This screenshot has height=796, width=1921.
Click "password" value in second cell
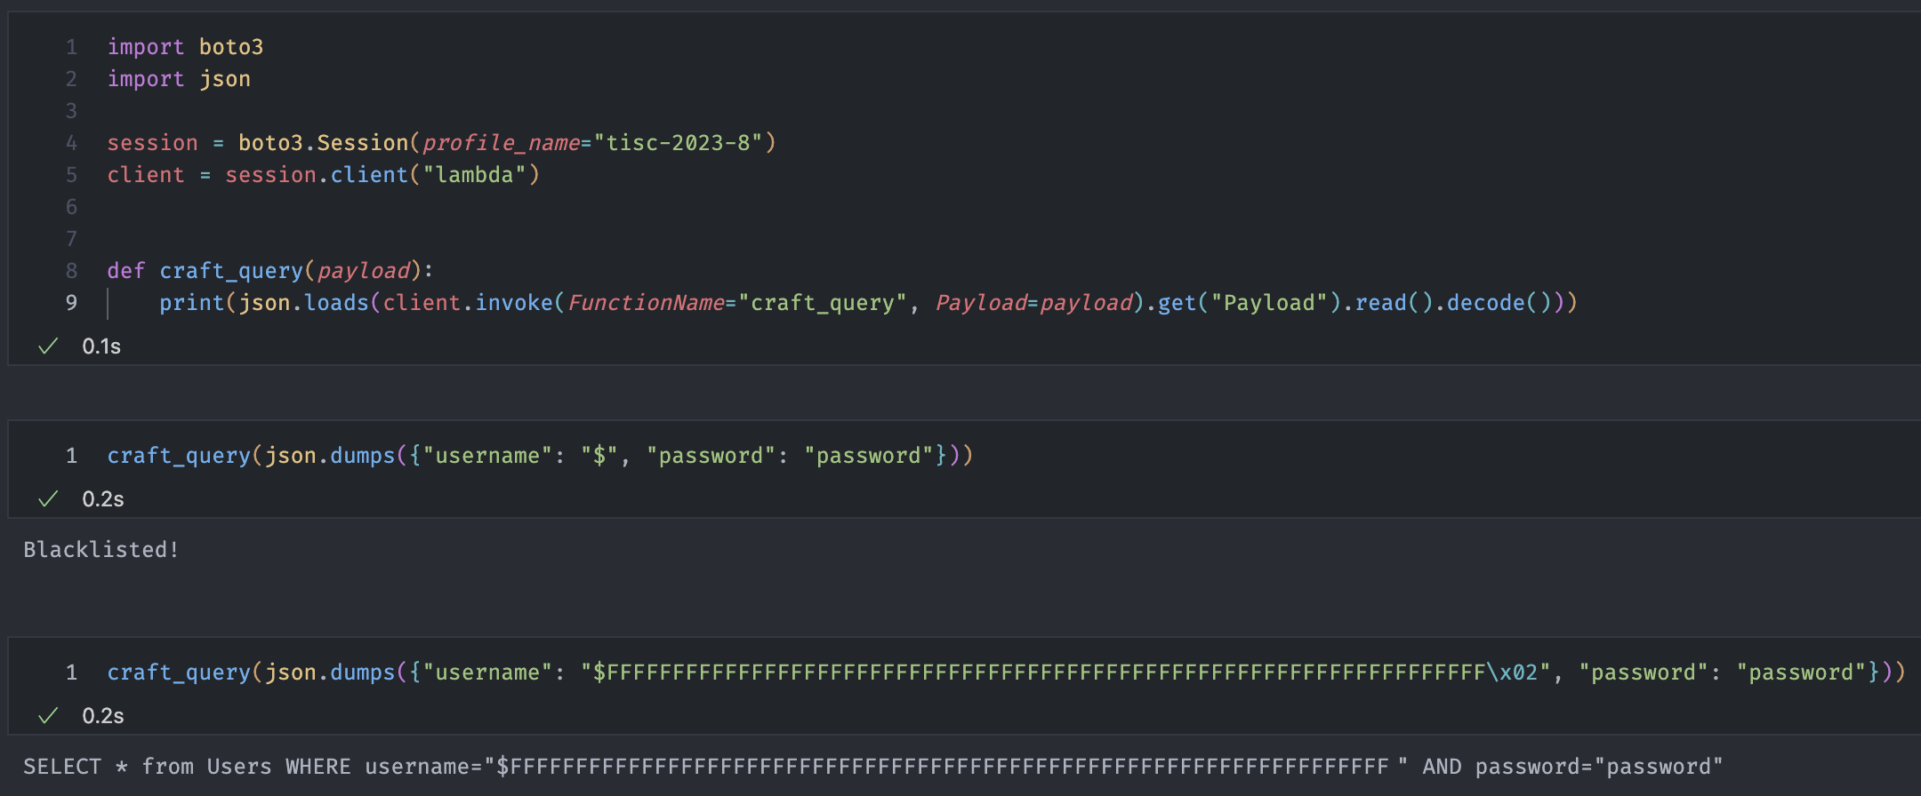point(869,456)
